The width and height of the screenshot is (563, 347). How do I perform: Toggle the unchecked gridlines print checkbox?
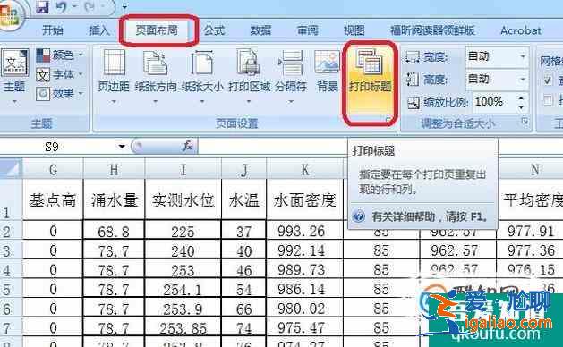(x=547, y=100)
